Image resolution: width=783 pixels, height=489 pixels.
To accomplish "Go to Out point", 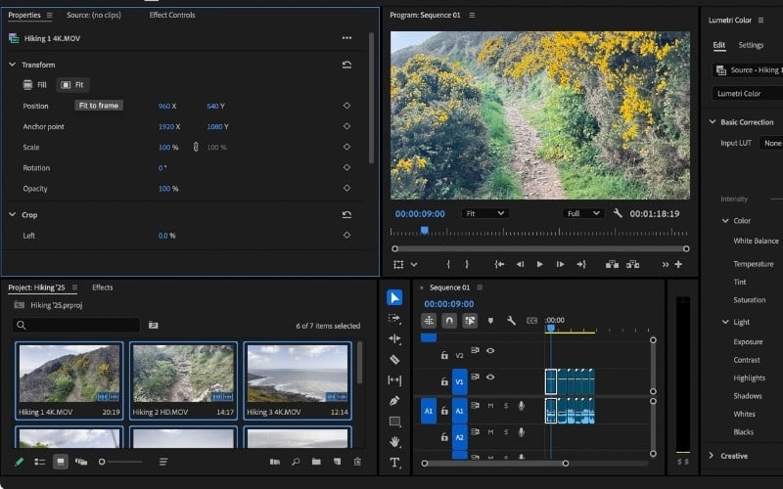I will tap(580, 264).
